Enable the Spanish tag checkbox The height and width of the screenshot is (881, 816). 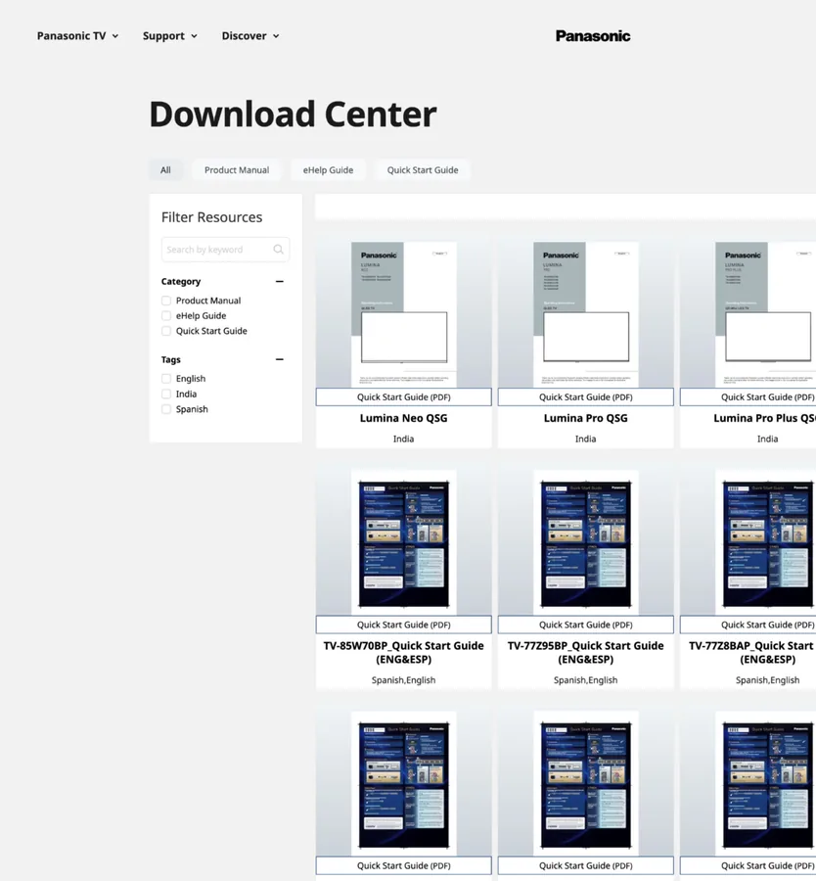pos(166,409)
